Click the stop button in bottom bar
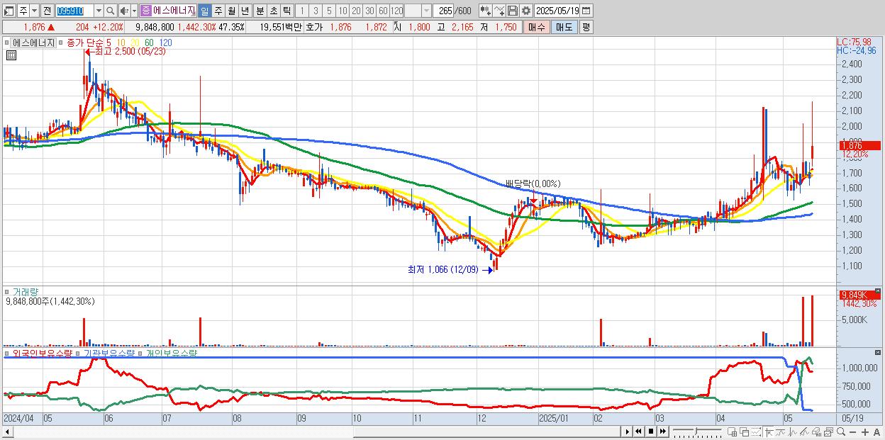The width and height of the screenshot is (885, 440). click(x=651, y=431)
